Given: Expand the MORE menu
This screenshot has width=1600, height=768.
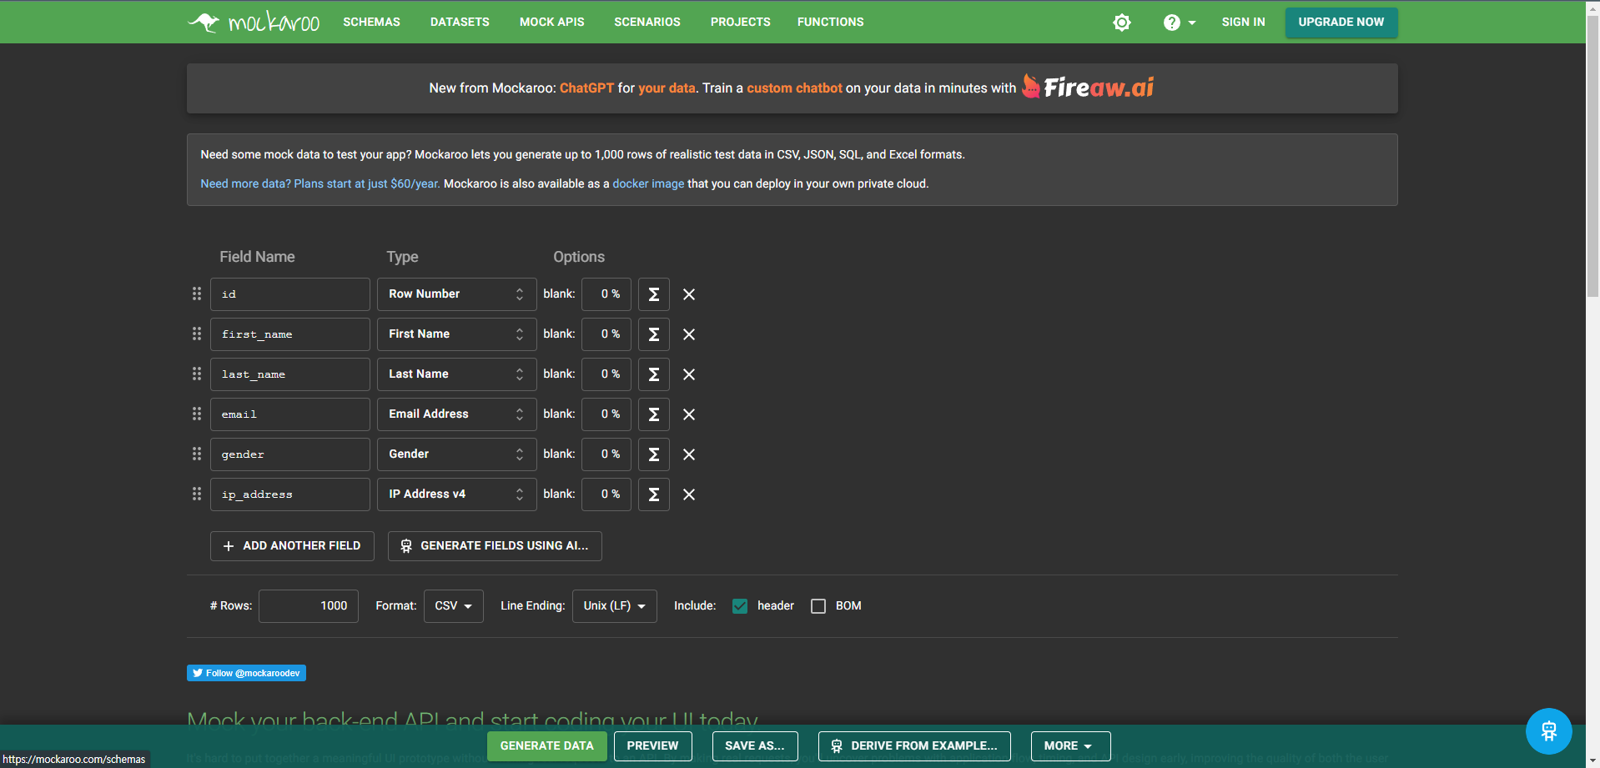Looking at the screenshot, I should (x=1070, y=746).
